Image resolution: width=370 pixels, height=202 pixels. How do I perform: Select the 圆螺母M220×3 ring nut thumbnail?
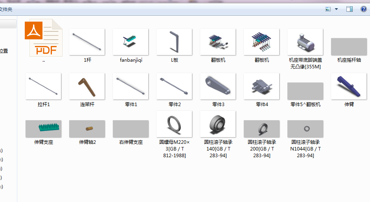174,124
